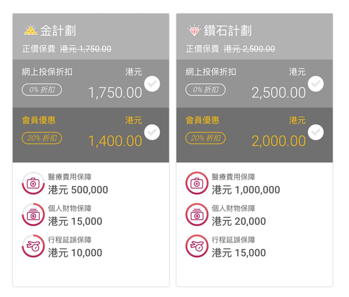
Task: Click the gold bars icon beside 金計劃
Action: tap(30, 30)
